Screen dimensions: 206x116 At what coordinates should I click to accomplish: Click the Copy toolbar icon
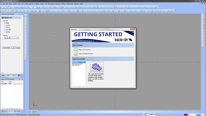point(31,7)
